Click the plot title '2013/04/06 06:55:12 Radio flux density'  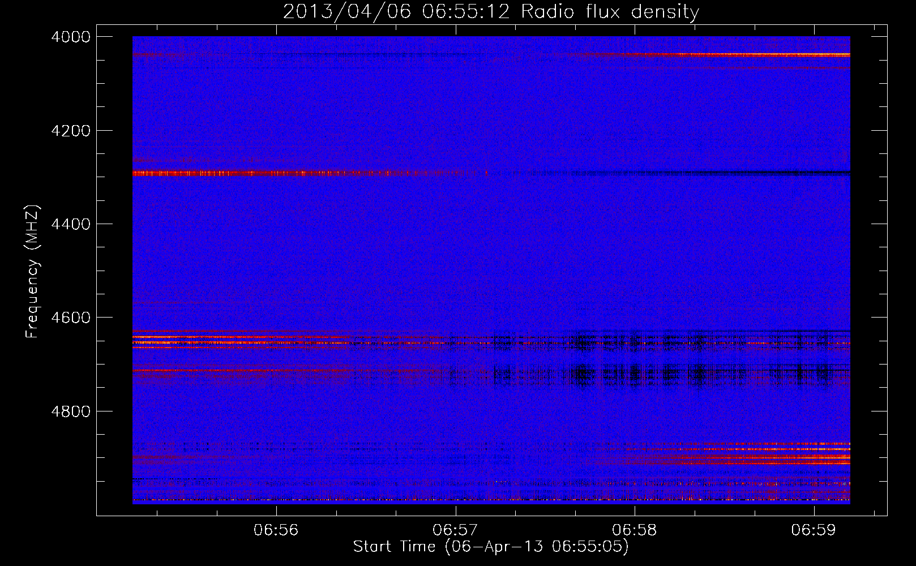(x=491, y=12)
